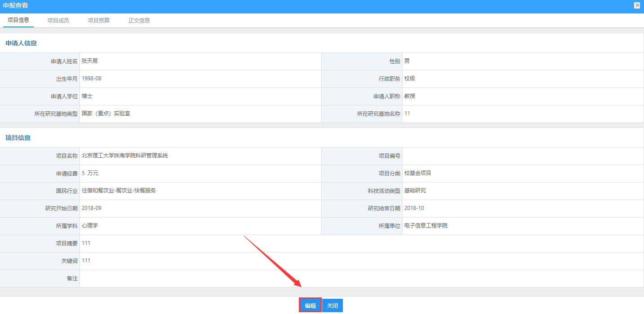Click the 所属单位 value 电子信息工程学院
The height and width of the screenshot is (314, 644).
point(425,226)
